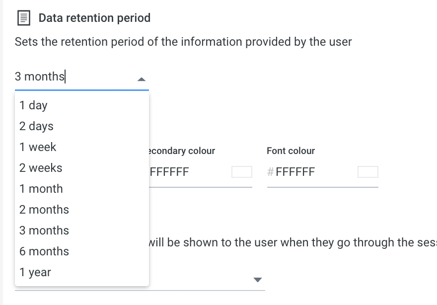
Task: Select the 1 year option
Action: [81, 272]
